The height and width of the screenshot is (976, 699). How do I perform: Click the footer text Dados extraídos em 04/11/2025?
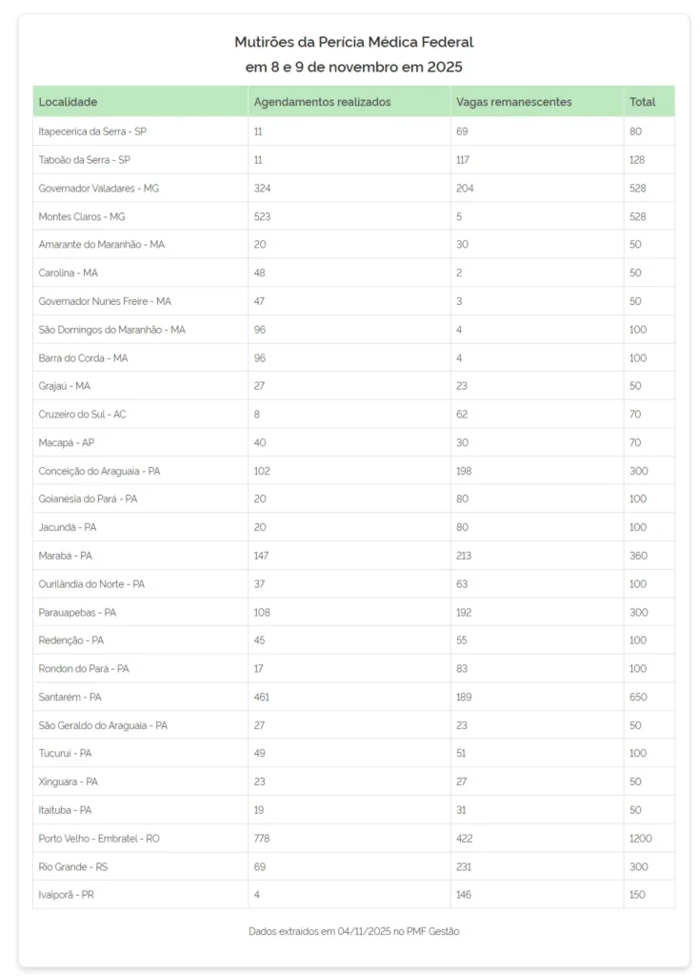point(353,931)
